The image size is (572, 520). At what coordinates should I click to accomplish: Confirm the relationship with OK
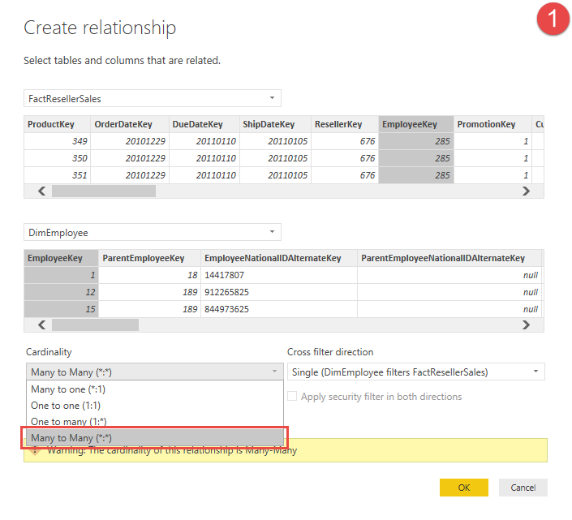point(463,488)
